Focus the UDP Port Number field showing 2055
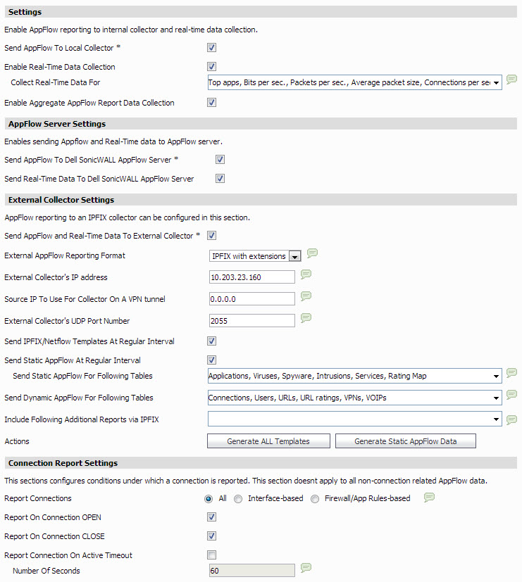 (x=252, y=321)
